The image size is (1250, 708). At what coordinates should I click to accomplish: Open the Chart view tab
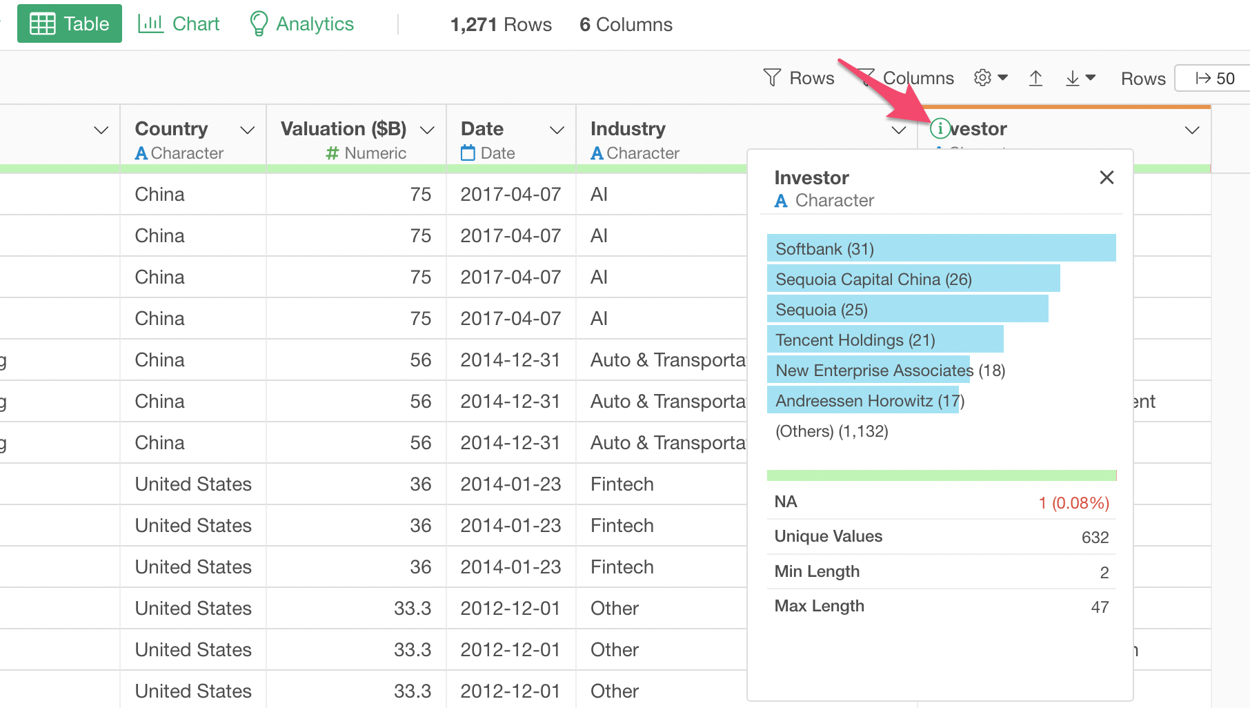(179, 24)
